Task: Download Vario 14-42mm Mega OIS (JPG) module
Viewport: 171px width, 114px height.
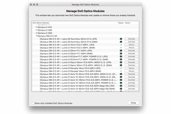Action: [131, 86]
